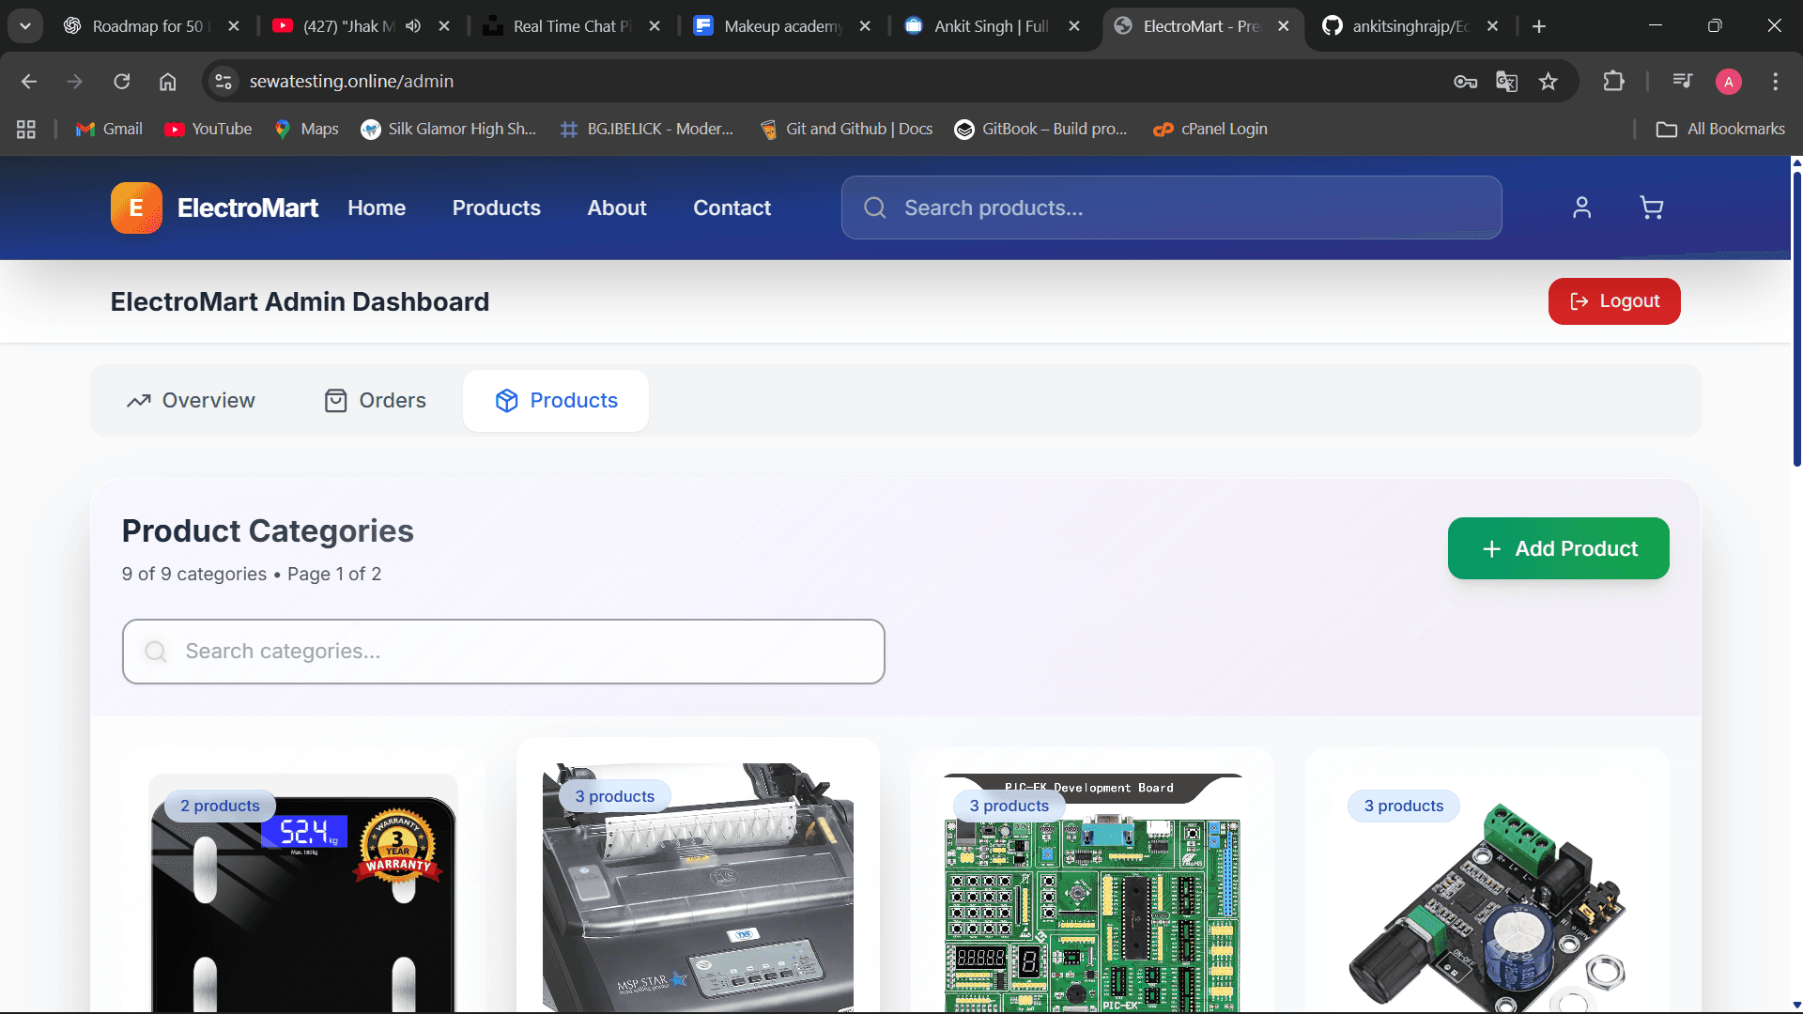Open Chrome's three-dot menu
1803x1014 pixels.
pos(1775,82)
